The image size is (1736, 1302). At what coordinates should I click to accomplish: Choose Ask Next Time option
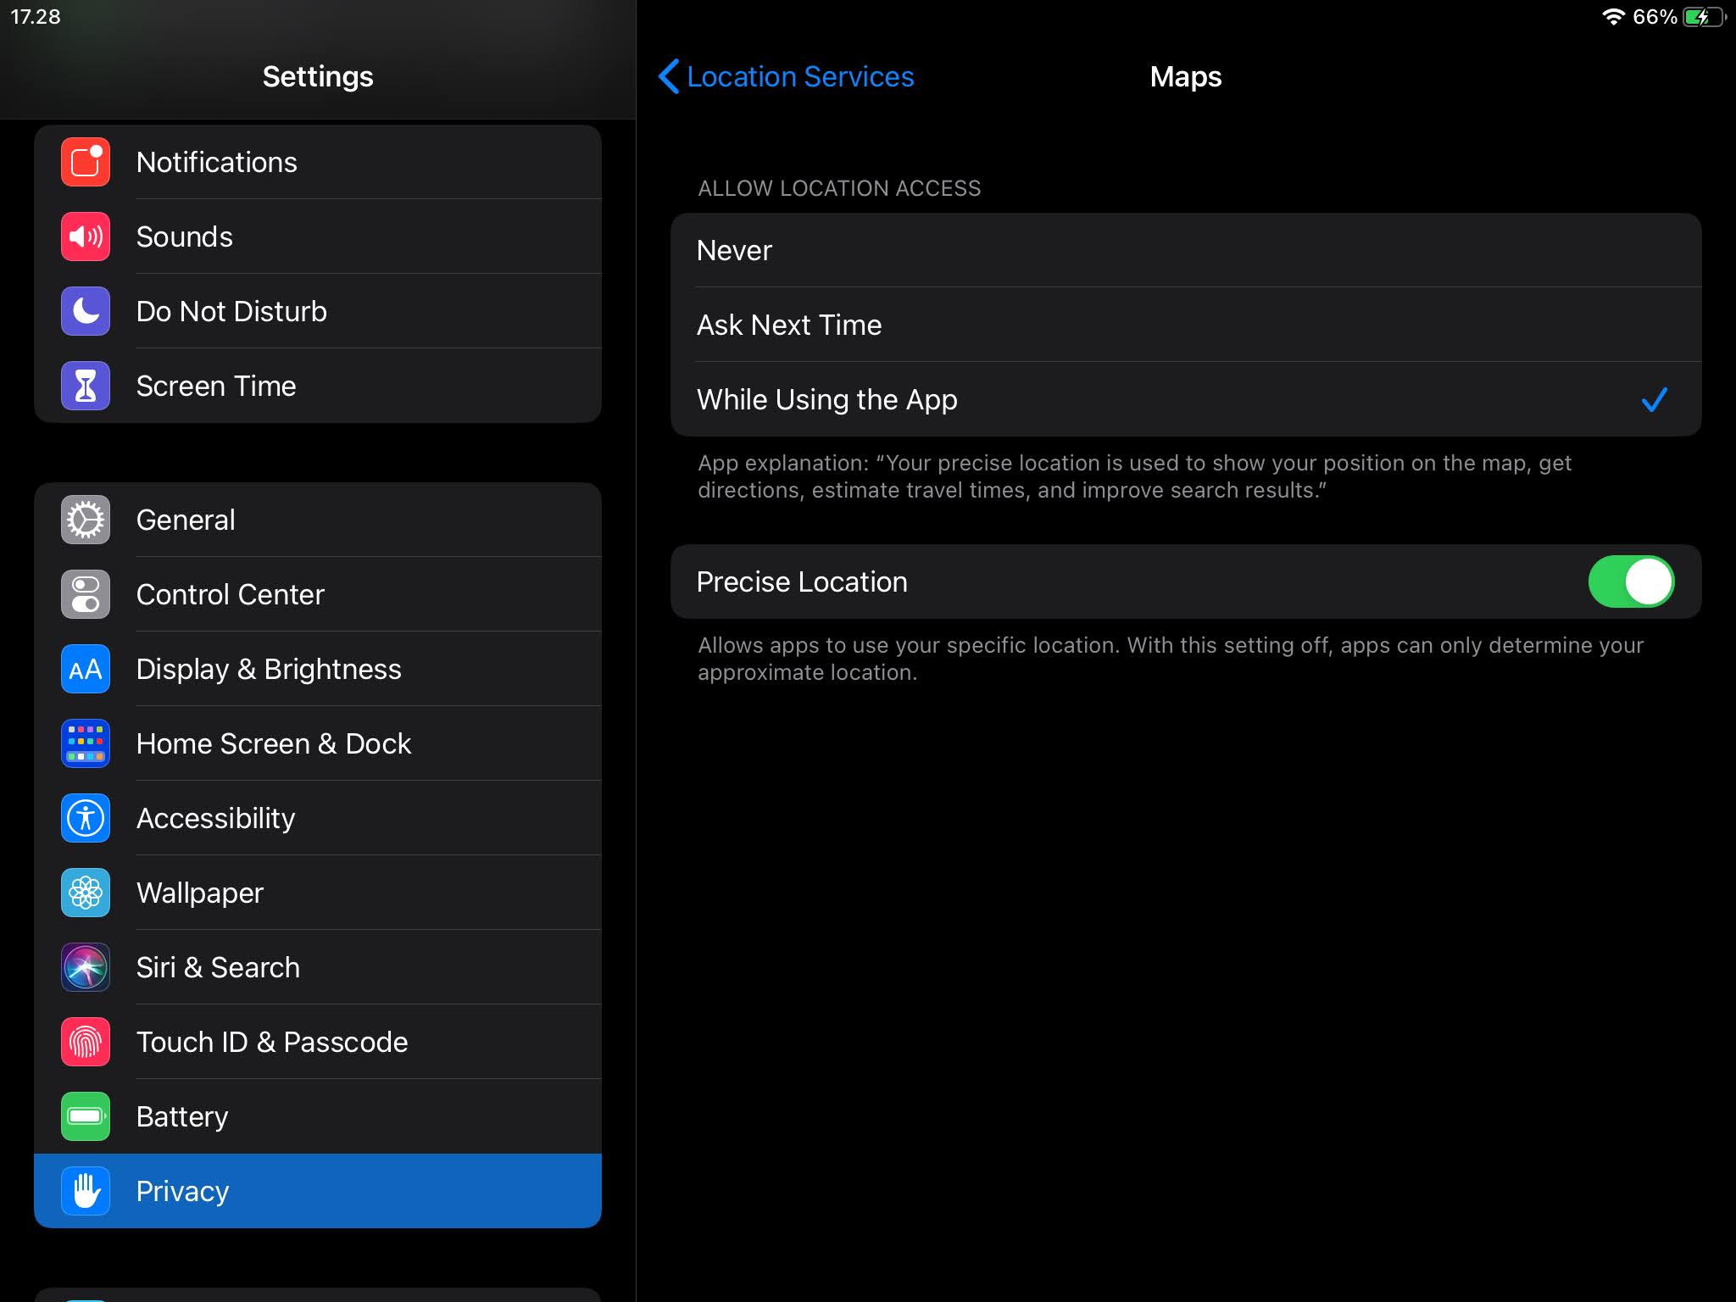click(x=1185, y=325)
